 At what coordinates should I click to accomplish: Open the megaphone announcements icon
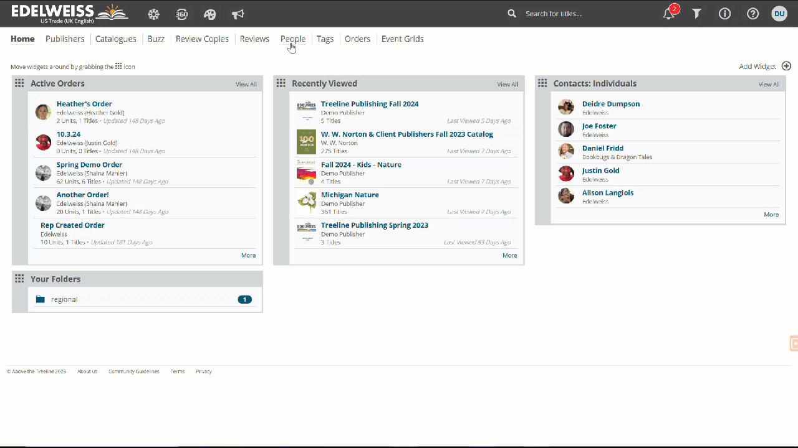tap(238, 14)
